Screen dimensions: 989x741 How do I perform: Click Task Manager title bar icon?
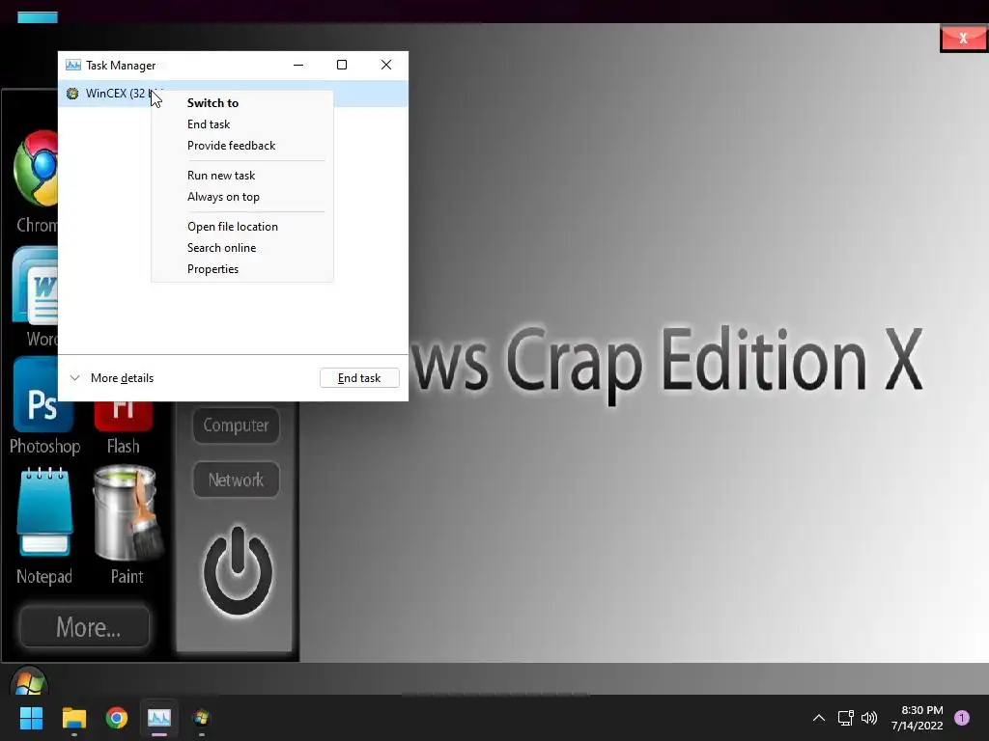click(x=73, y=65)
